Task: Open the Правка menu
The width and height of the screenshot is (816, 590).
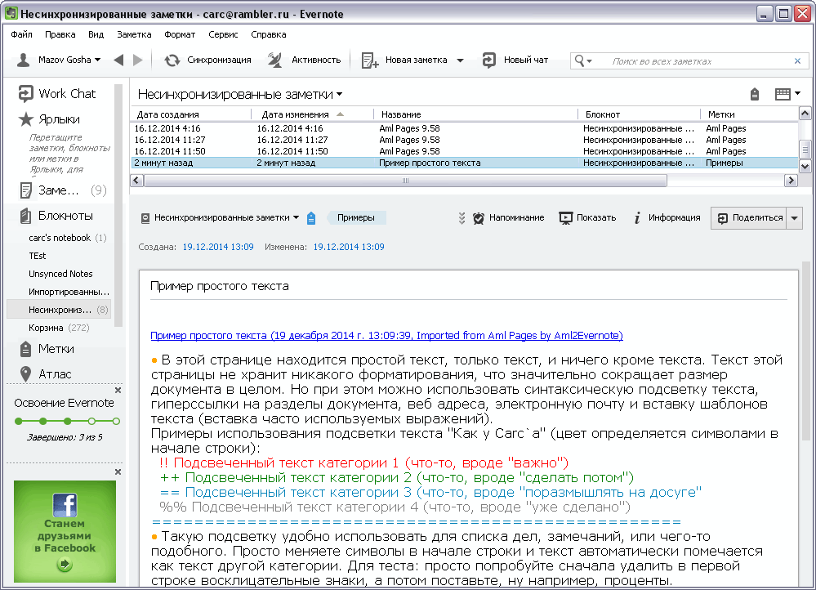Action: 60,34
